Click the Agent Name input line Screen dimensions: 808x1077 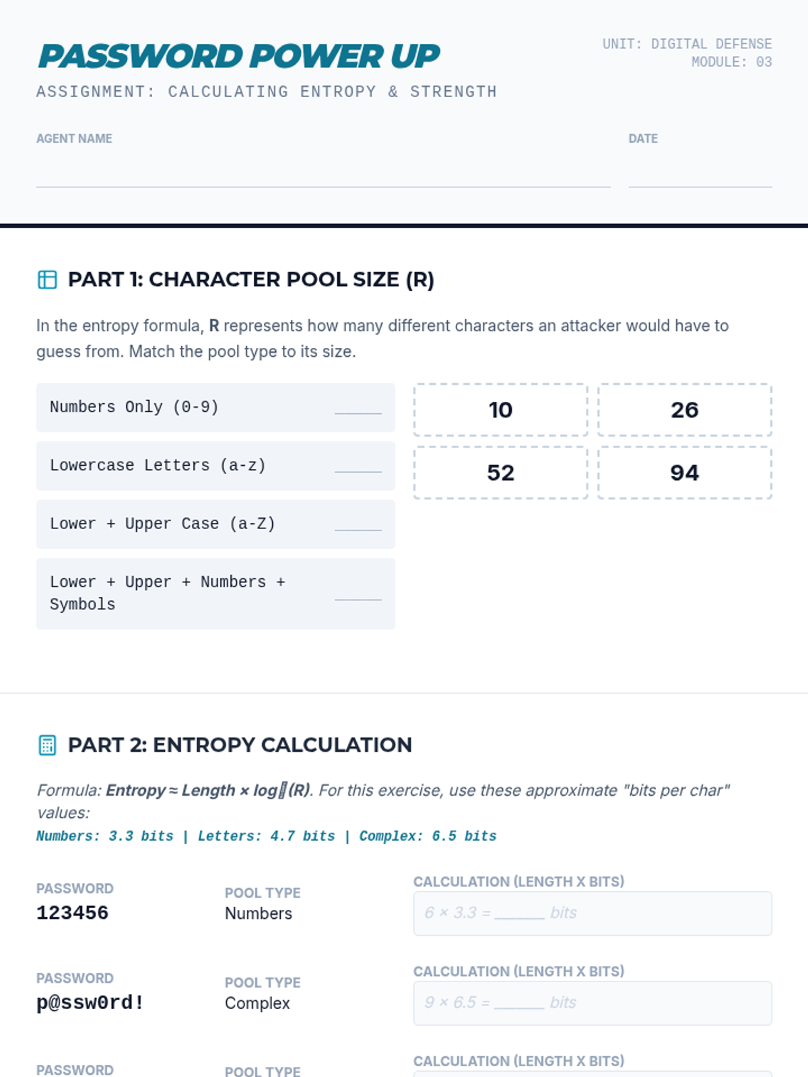click(323, 174)
